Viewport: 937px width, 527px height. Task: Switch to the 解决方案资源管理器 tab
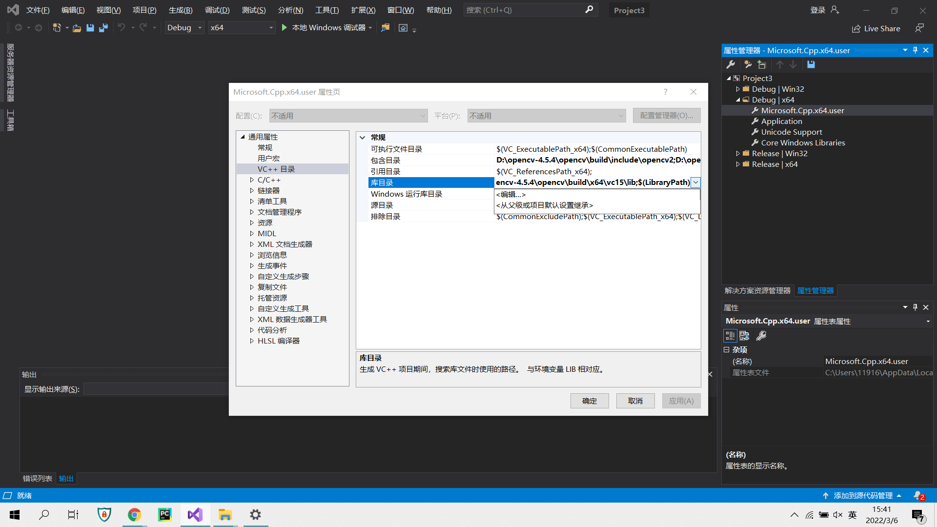(758, 290)
